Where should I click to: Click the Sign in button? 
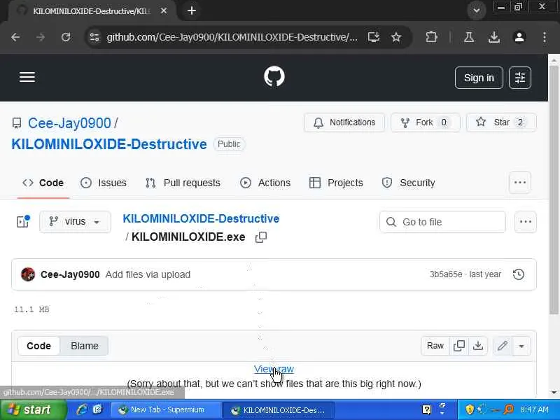pyautogui.click(x=479, y=78)
